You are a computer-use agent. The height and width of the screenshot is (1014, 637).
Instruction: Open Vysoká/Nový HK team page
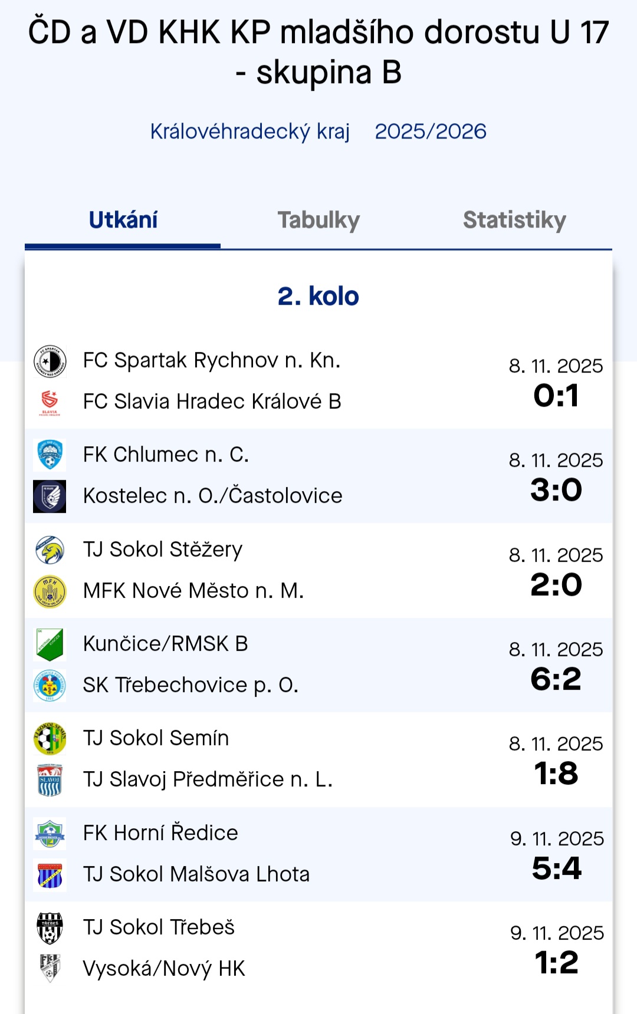tap(164, 969)
